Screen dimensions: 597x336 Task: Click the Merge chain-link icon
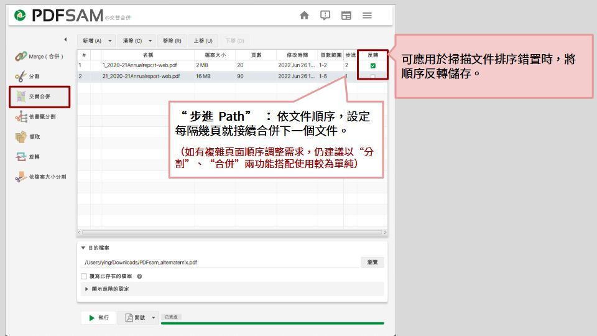(21, 57)
